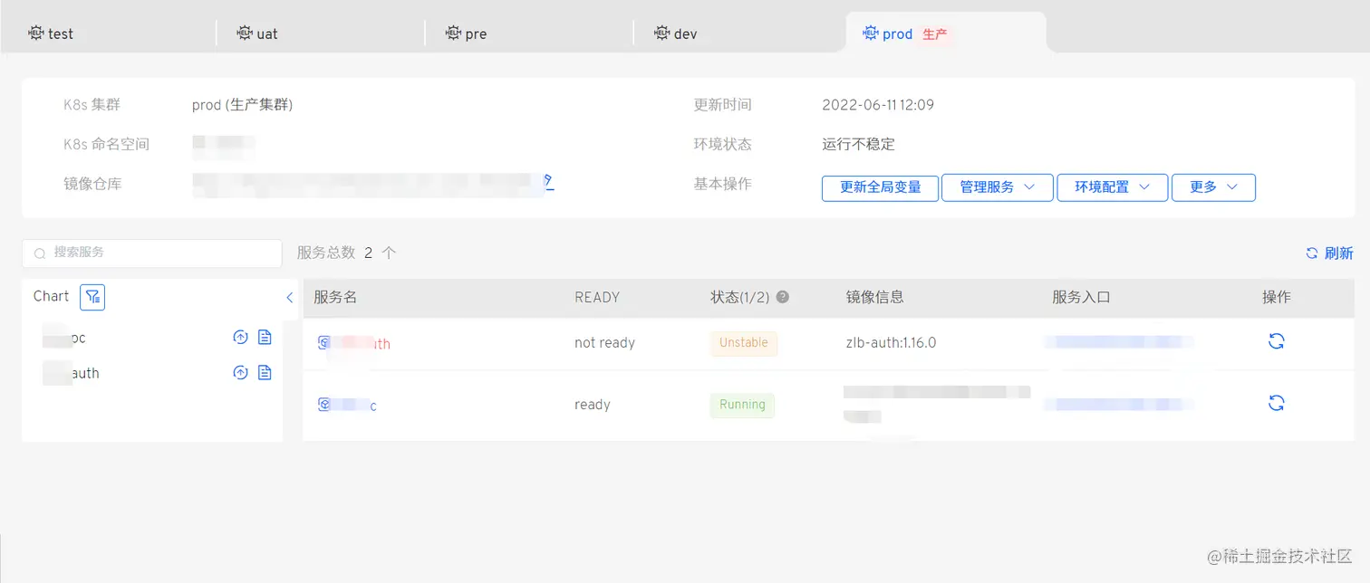Focus the 搜索服务 search field
The height and width of the screenshot is (583, 1370).
(x=152, y=253)
